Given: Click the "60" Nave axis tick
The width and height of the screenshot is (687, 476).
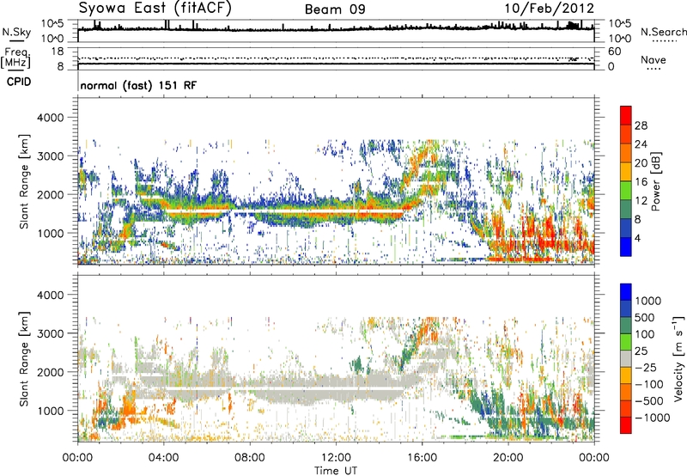Looking at the screenshot, I should pos(615,52).
